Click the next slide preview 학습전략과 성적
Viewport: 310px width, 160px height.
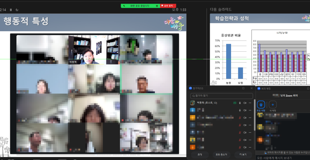tap(260, 49)
